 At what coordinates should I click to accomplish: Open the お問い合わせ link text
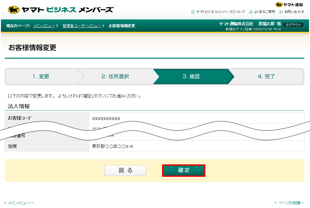[294, 12]
